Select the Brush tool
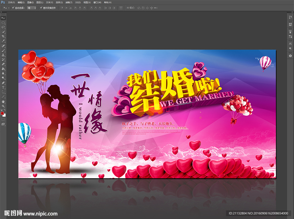This screenshot has width=294, height=219. click(x=3, y=51)
